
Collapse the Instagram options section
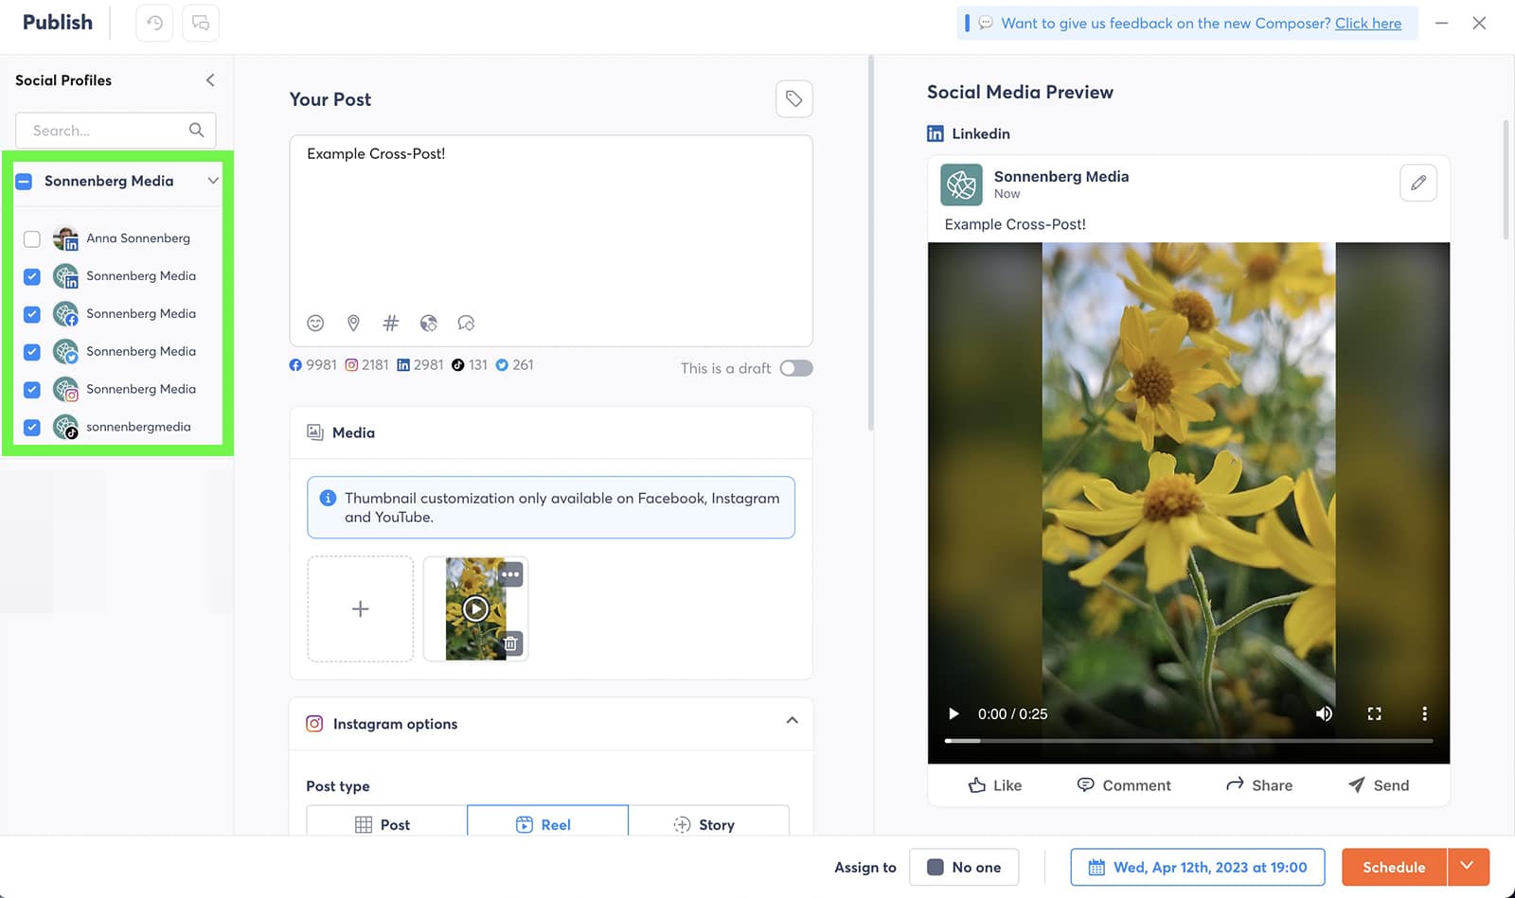pos(792,721)
